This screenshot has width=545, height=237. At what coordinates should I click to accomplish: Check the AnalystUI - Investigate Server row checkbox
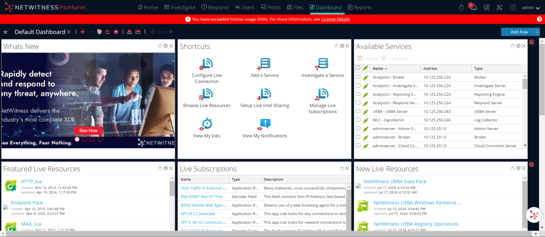[358, 85]
